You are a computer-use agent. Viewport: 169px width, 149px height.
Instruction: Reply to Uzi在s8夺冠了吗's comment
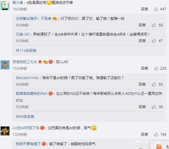pos(144,134)
